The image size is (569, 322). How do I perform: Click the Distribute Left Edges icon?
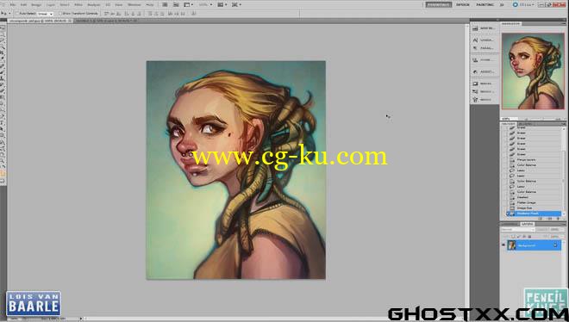[170, 14]
